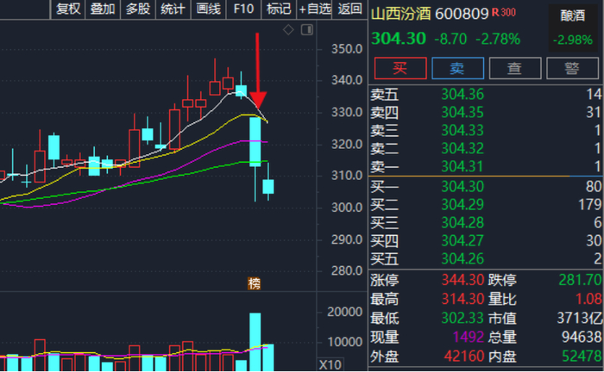Click 现量 value 1492

468,337
